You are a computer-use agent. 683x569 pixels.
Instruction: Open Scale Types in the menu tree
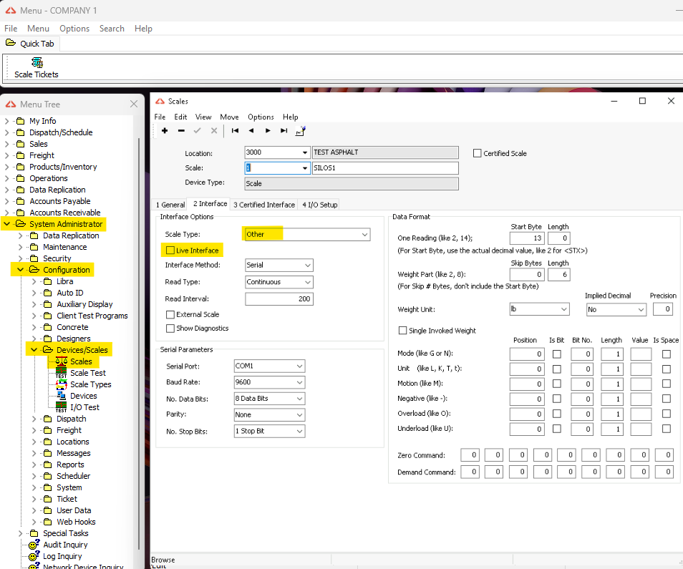click(91, 384)
